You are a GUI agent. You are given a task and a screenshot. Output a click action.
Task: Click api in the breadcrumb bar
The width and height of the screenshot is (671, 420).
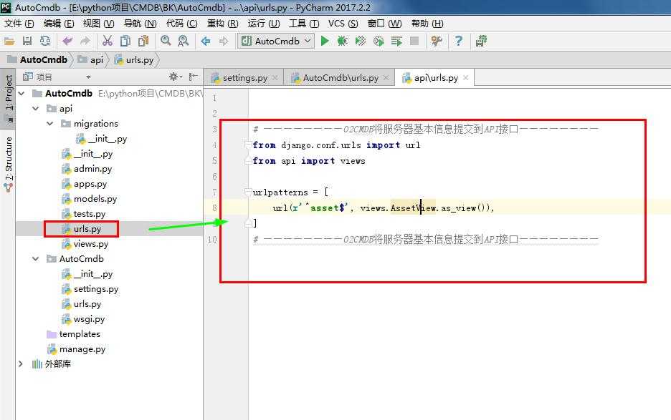(91, 60)
